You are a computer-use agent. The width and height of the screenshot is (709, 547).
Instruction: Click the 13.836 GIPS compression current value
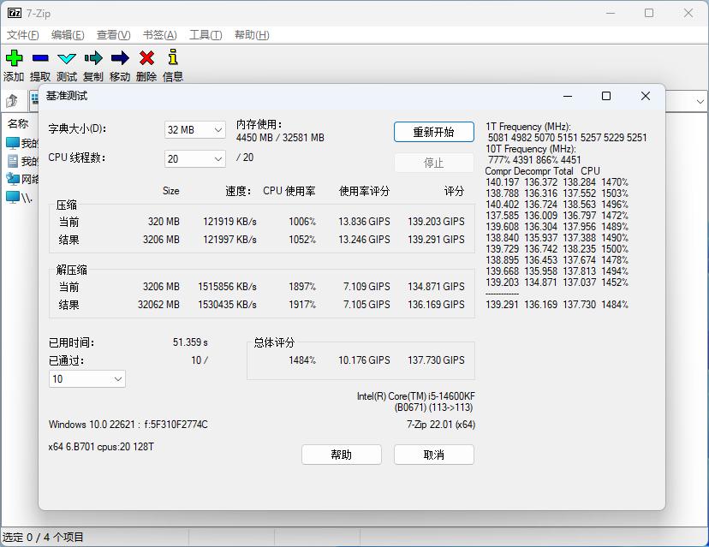364,222
